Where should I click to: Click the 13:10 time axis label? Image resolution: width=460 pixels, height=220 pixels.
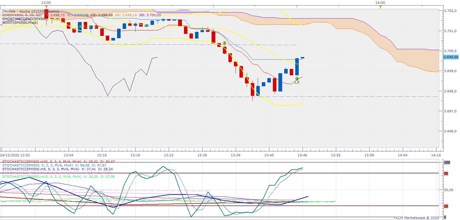102,155
